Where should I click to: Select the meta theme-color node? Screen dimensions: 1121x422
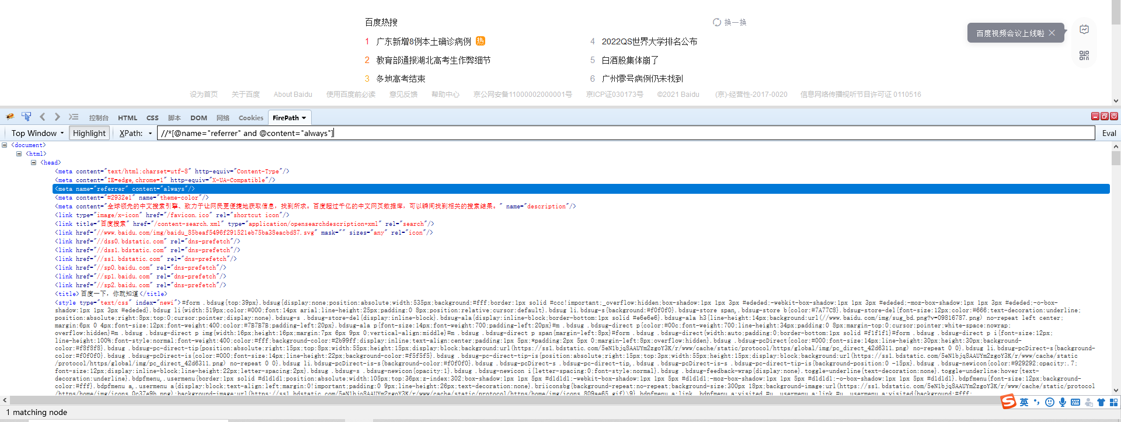(x=132, y=198)
